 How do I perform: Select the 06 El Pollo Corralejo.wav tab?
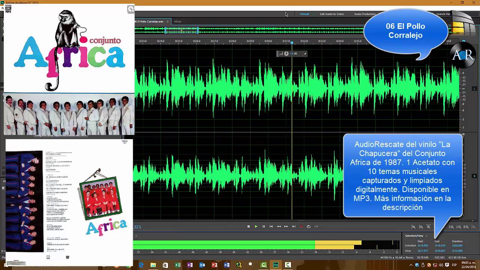click(149, 21)
